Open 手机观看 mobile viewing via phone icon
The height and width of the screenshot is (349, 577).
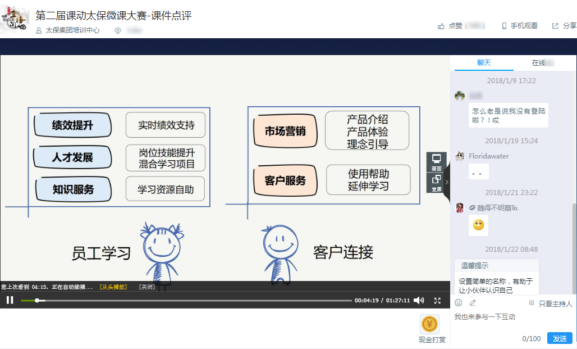[x=503, y=25]
